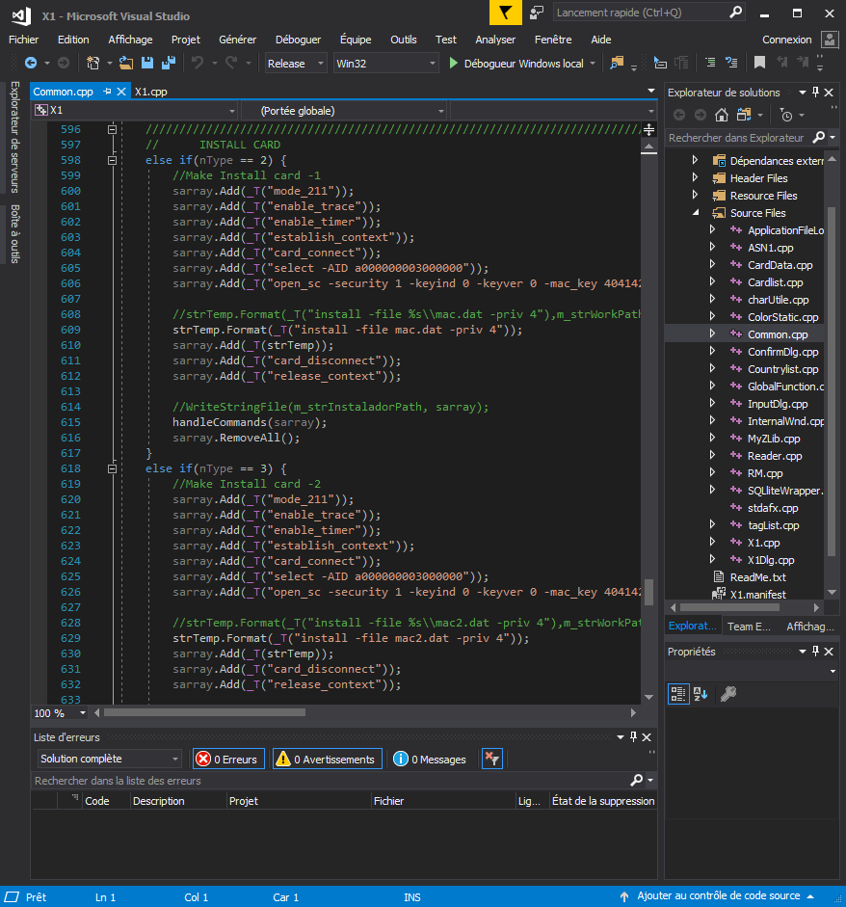Toggle the 0 Erreurs filter
Image resolution: width=846 pixels, height=907 pixels.
(227, 760)
